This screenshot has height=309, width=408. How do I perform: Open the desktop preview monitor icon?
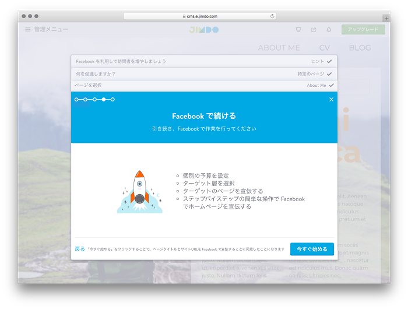(298, 29)
